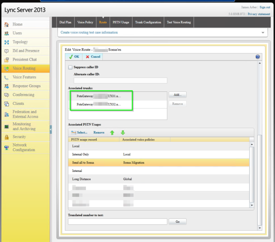Click the Add button for associated trunks
This screenshot has width=275, height=242.
(177, 95)
